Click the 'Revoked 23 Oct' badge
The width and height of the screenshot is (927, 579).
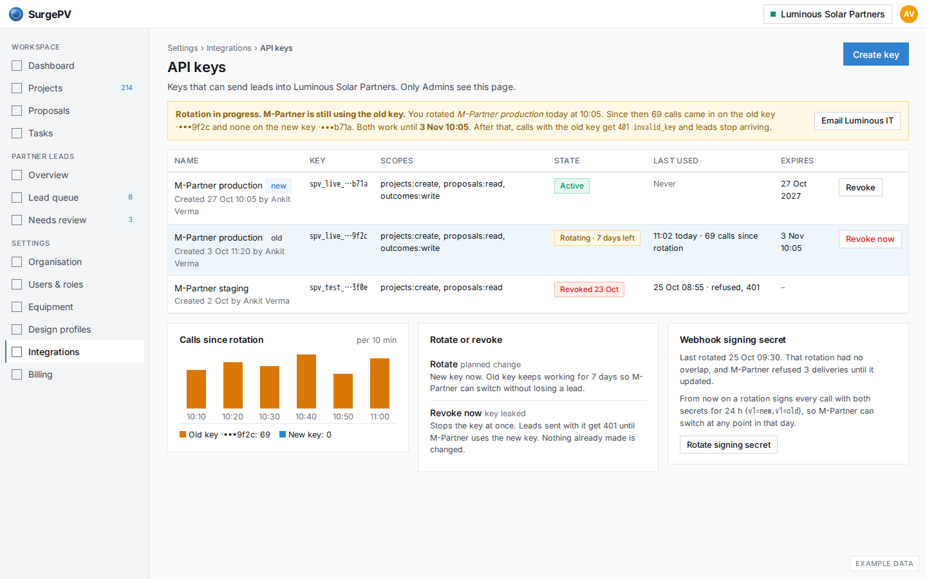(589, 289)
